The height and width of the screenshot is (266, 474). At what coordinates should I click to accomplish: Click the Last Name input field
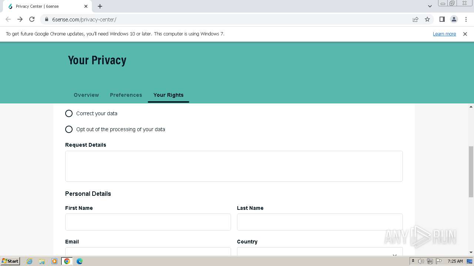point(320,222)
